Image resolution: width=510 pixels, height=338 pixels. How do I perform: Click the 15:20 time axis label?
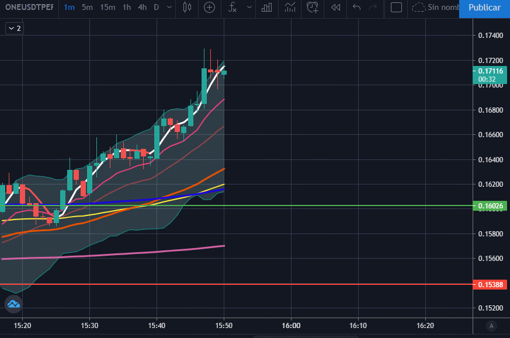(x=22, y=326)
